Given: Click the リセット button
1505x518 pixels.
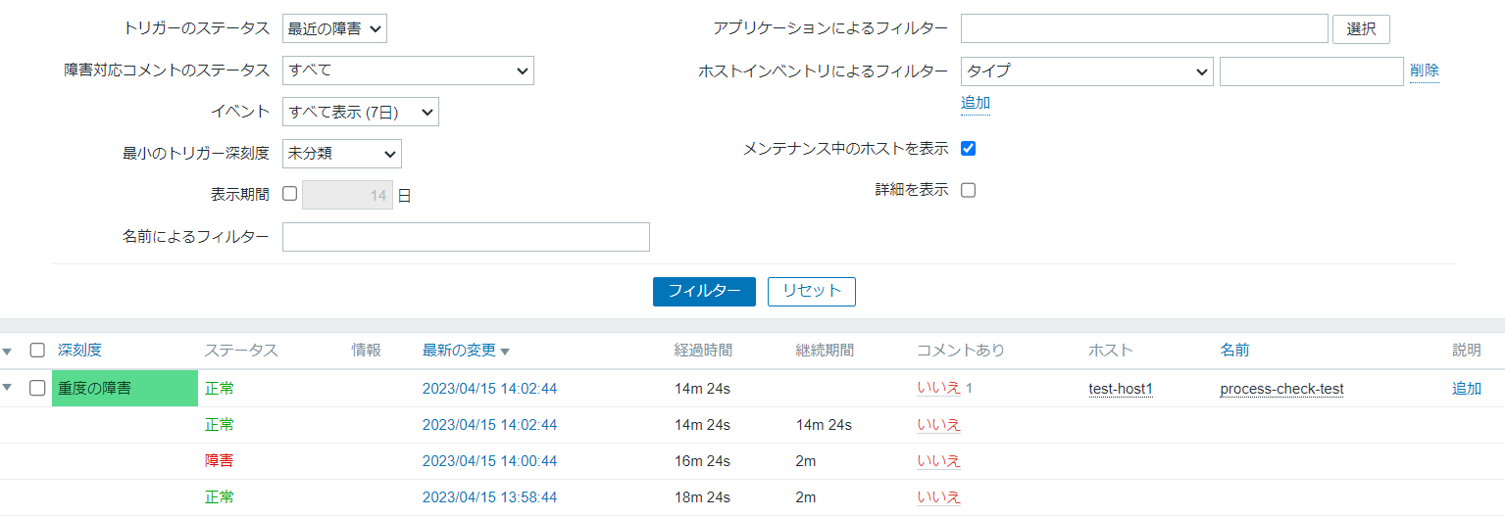Looking at the screenshot, I should tap(811, 291).
